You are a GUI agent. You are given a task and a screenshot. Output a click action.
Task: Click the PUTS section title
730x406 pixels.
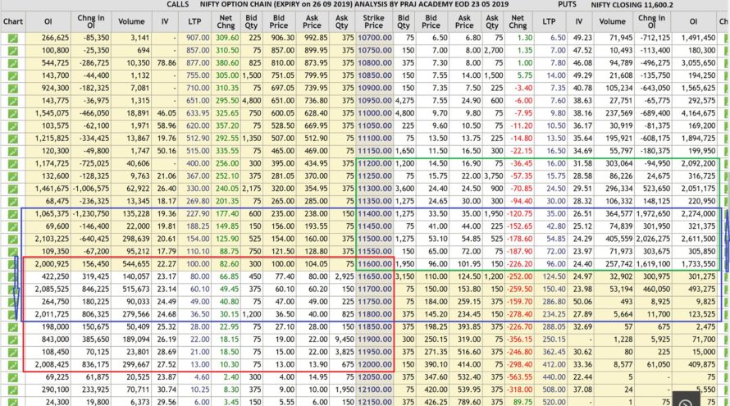(x=567, y=4)
